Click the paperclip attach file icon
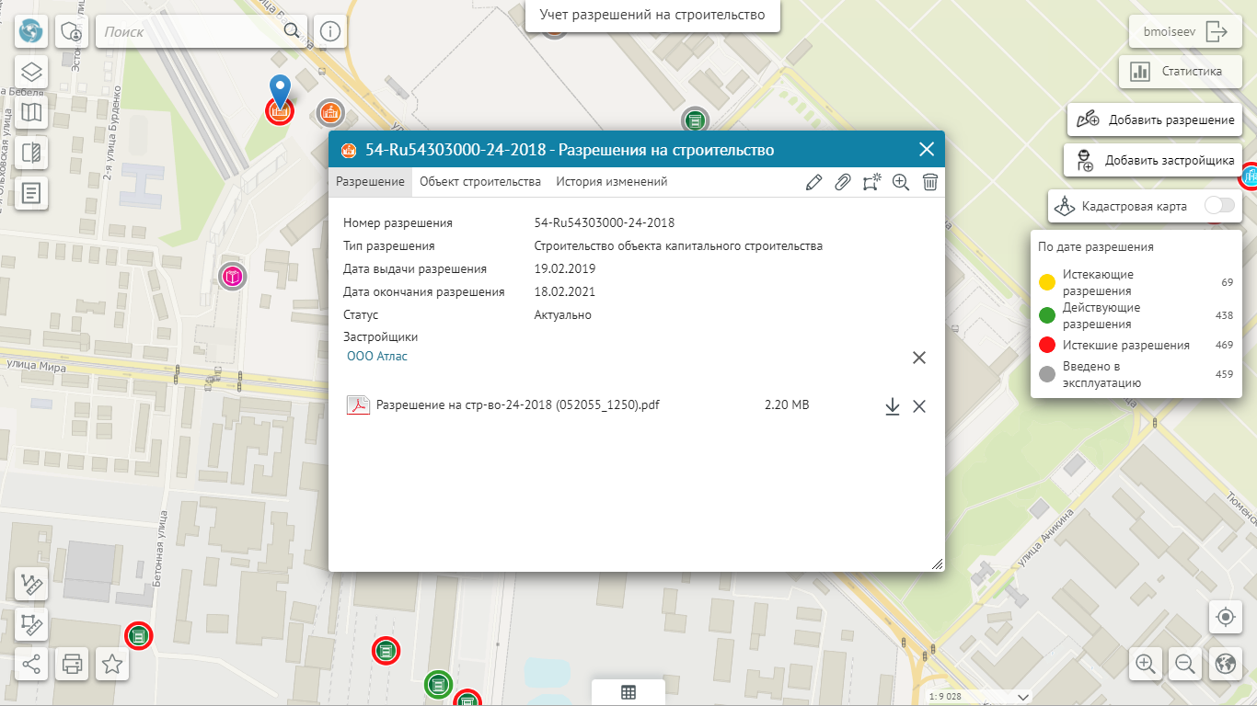 (842, 182)
